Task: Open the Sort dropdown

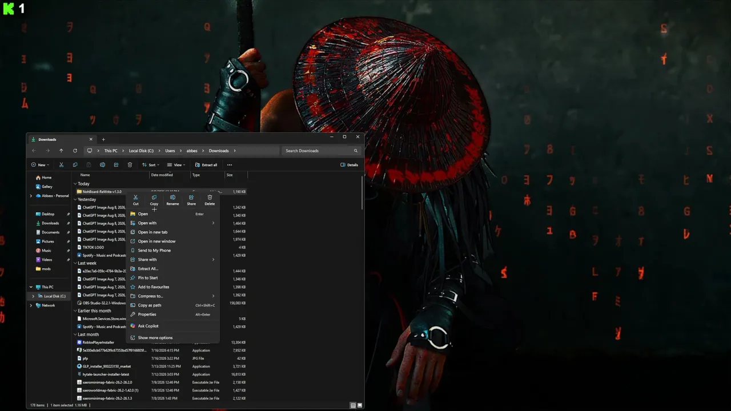Action: (150, 165)
